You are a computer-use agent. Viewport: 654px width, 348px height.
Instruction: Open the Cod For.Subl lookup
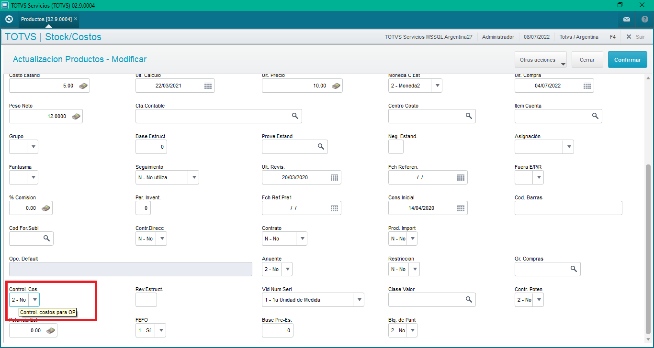pyautogui.click(x=46, y=238)
